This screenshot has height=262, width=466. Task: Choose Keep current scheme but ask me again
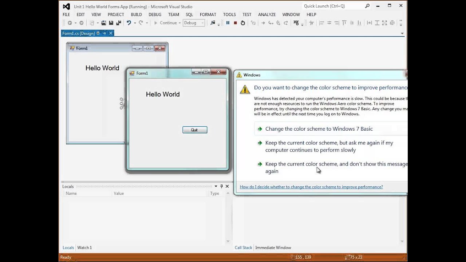329,146
